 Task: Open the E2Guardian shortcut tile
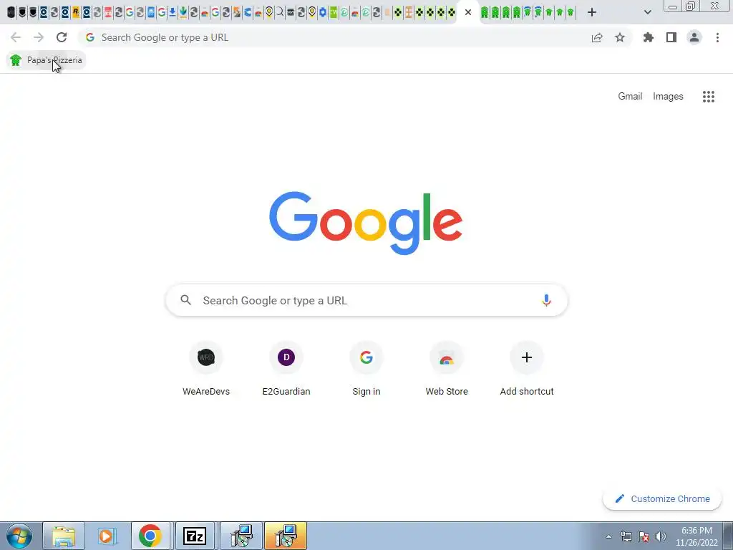point(286,370)
